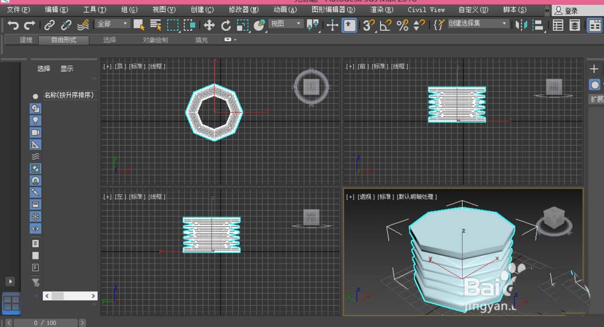
Task: Toggle Angle Snap in toolbar
Action: click(385, 25)
